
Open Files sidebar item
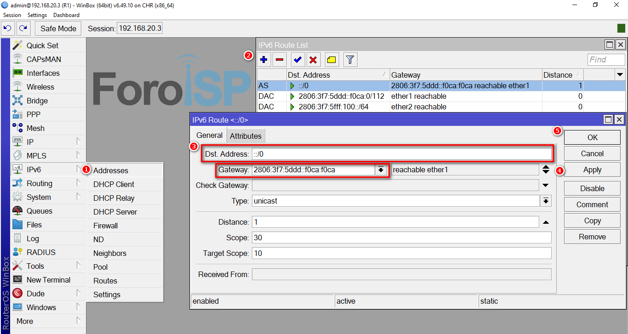point(48,225)
